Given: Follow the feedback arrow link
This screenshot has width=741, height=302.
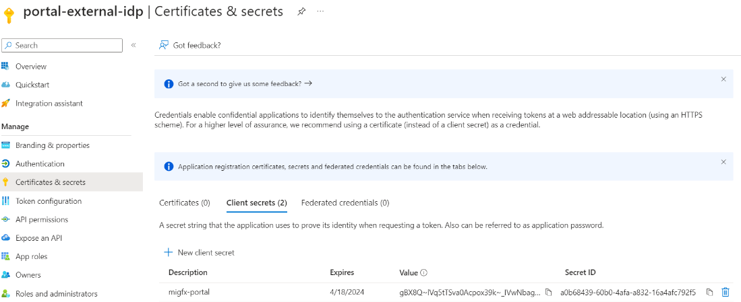Looking at the screenshot, I should (x=308, y=83).
